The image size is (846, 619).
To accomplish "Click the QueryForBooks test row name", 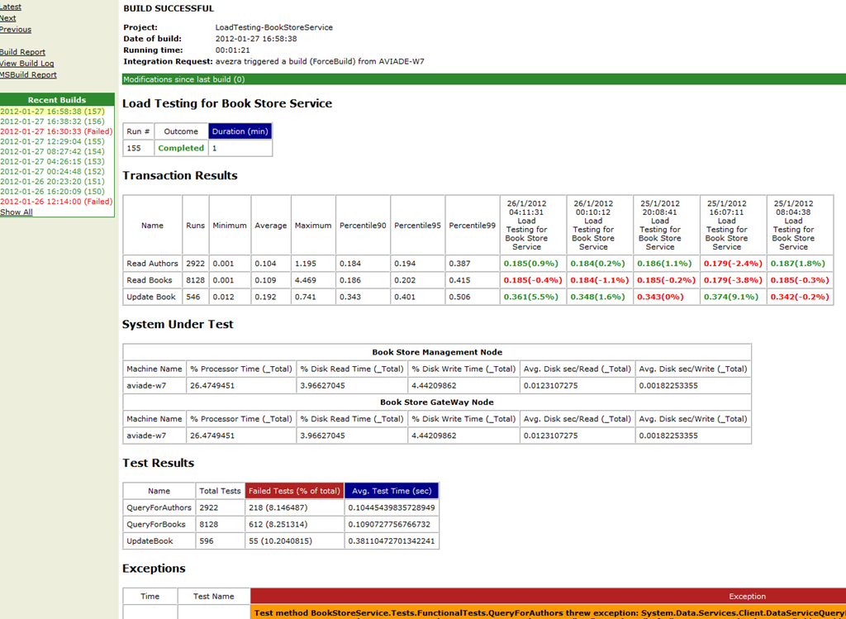I will point(156,525).
